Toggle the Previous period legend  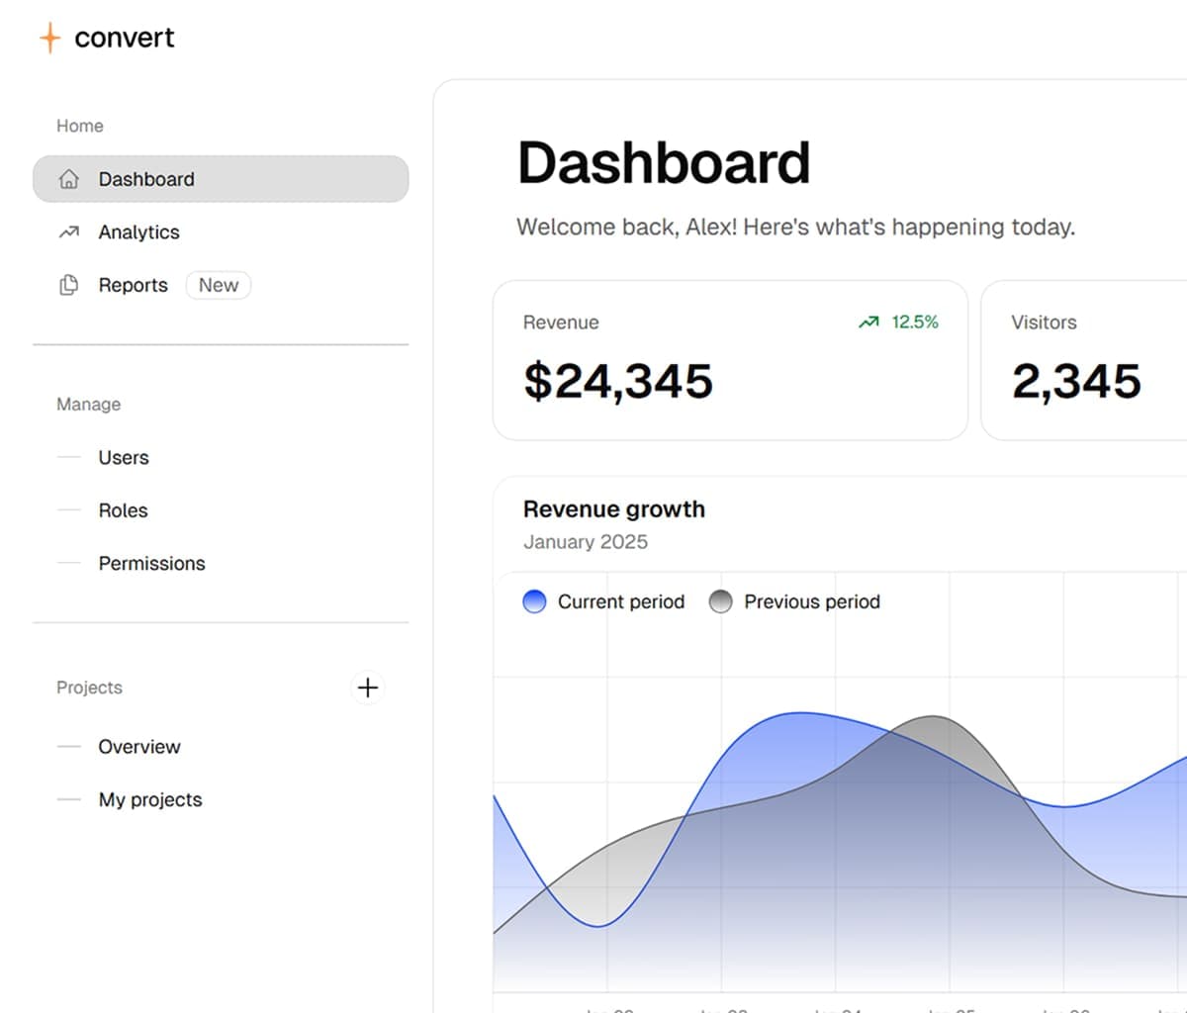click(794, 600)
